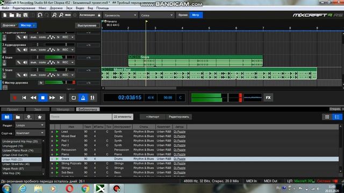This screenshot has height=193, width=344.
Task: Jump to project start with rewind-to-start button
Action: tap(24, 98)
